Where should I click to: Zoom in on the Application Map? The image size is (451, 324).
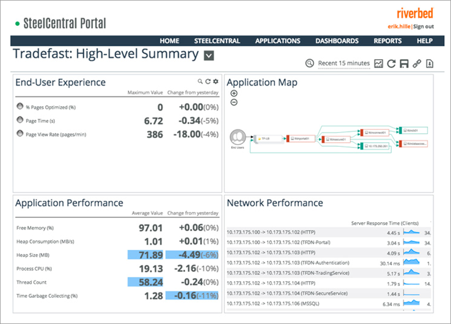click(234, 93)
